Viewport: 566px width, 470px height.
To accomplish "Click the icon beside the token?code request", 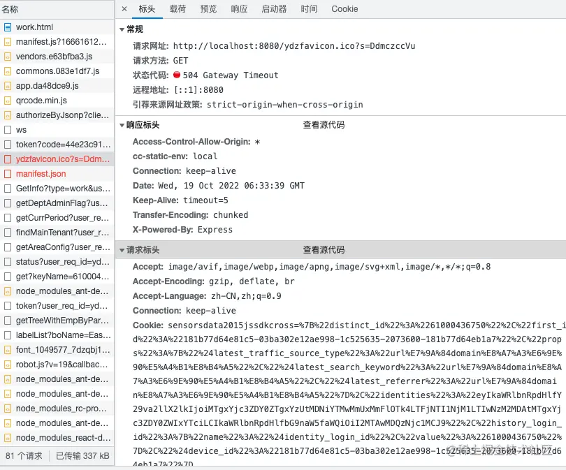I will [8, 145].
